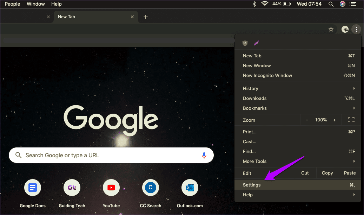Choose Find… from the menu
This screenshot has height=215, width=364.
[298, 151]
